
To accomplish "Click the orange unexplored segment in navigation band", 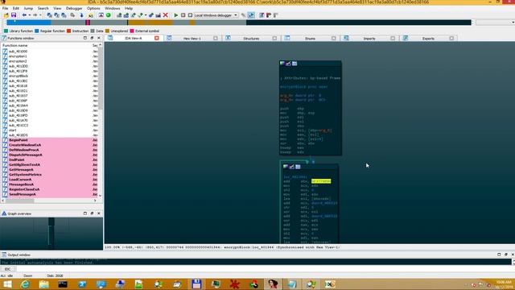I will point(150,23).
